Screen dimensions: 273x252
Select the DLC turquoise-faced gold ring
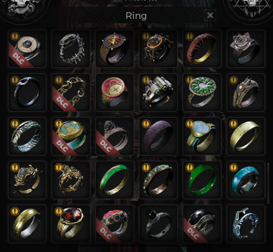click(71, 136)
